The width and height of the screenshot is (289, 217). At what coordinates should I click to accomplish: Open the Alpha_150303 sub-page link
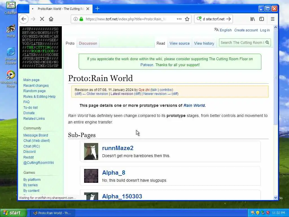click(x=122, y=196)
